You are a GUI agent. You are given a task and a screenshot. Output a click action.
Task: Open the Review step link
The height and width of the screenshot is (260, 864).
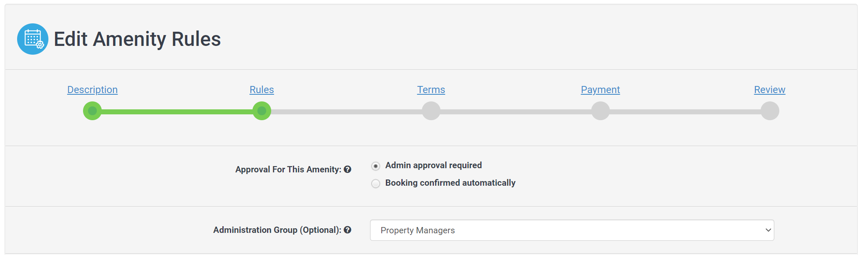(770, 90)
